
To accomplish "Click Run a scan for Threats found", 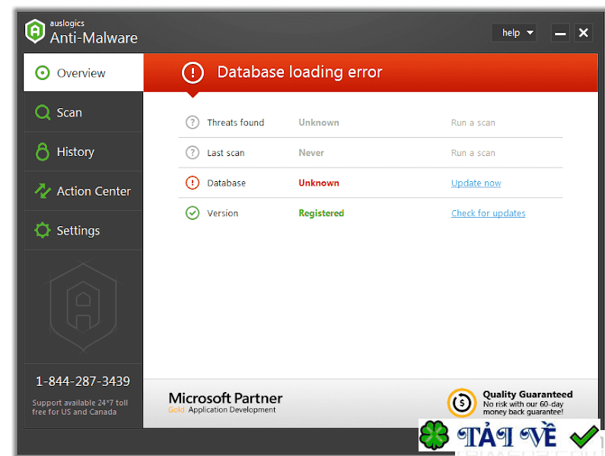I will tap(473, 123).
